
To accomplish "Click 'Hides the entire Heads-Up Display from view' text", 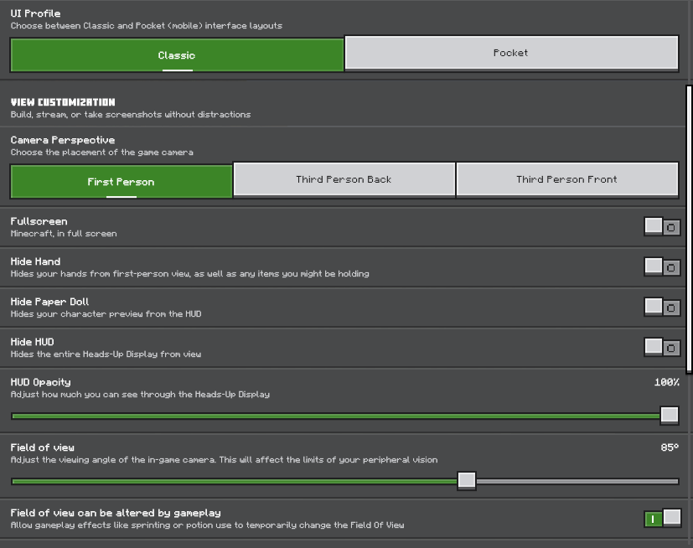I will [x=106, y=354].
